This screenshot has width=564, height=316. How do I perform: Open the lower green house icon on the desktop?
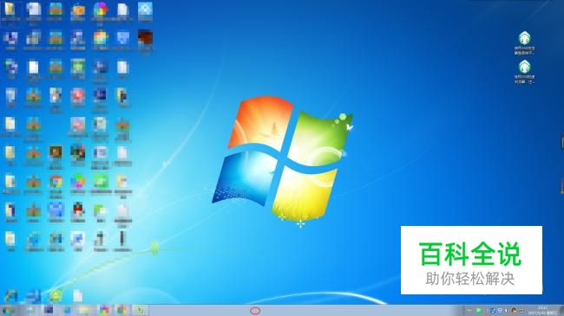[524, 67]
